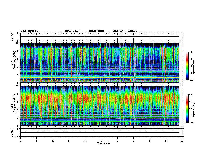
Task: Click the "ch.1(V)" axis label
Action: coord(12,37)
